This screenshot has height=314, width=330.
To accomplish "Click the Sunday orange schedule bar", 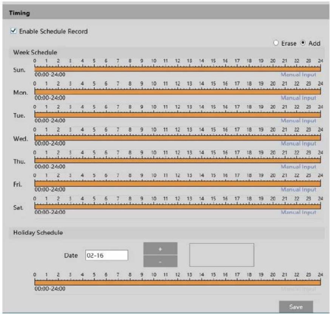I will pyautogui.click(x=177, y=69).
